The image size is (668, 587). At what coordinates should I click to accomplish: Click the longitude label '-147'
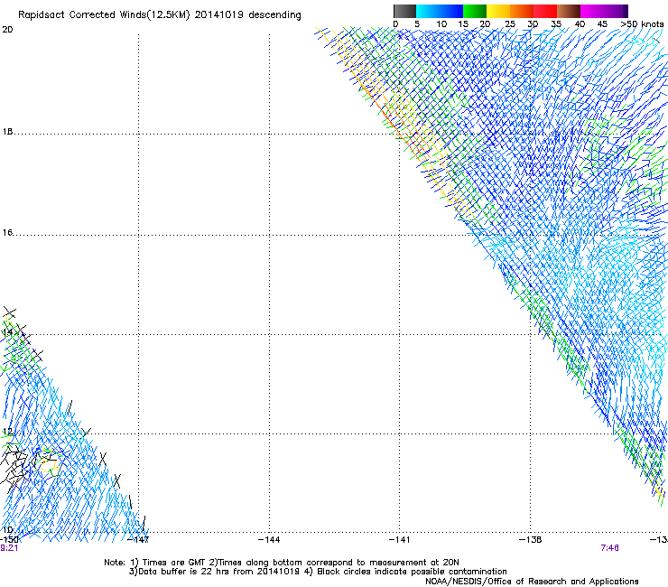click(x=138, y=540)
